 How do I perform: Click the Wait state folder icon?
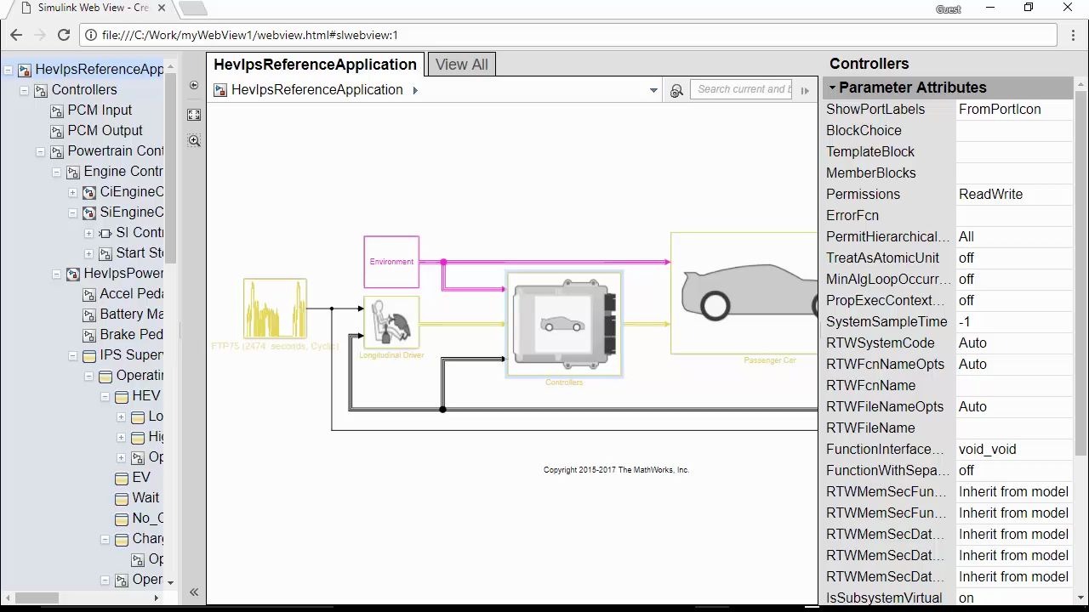[122, 498]
